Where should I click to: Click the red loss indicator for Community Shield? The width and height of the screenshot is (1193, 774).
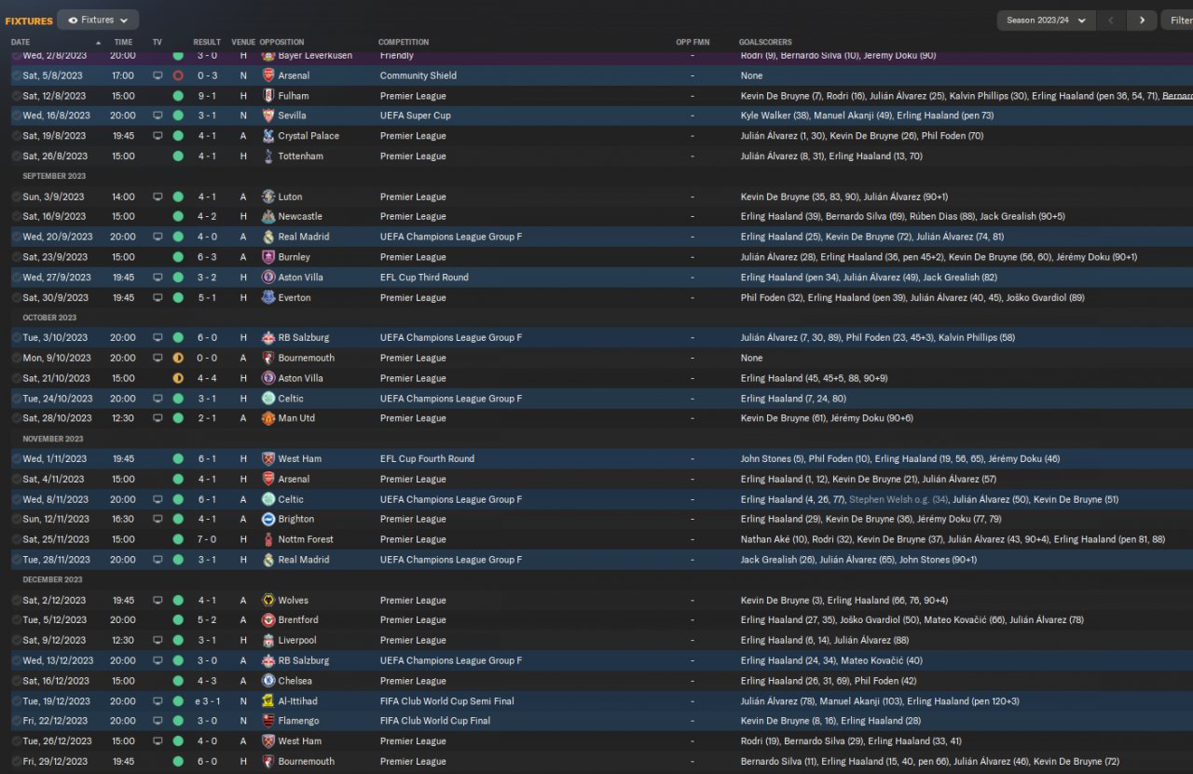[x=178, y=75]
